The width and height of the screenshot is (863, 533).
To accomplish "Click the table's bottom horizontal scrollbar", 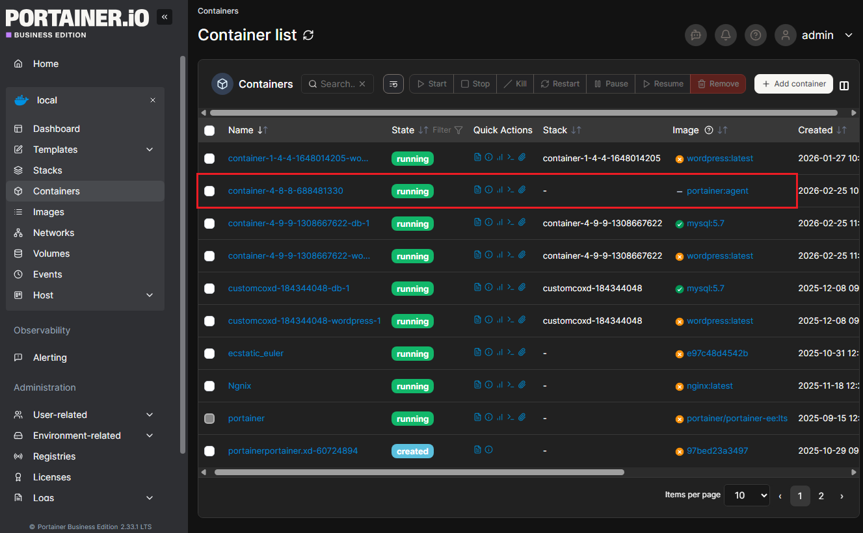I will (419, 473).
